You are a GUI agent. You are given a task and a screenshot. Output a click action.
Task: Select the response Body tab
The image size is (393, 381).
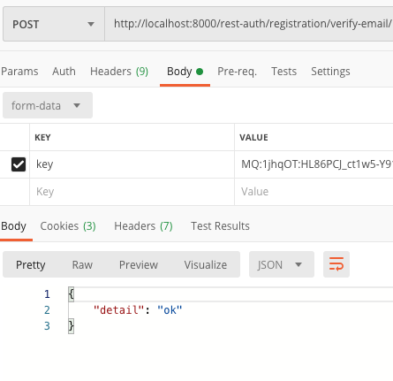(13, 226)
